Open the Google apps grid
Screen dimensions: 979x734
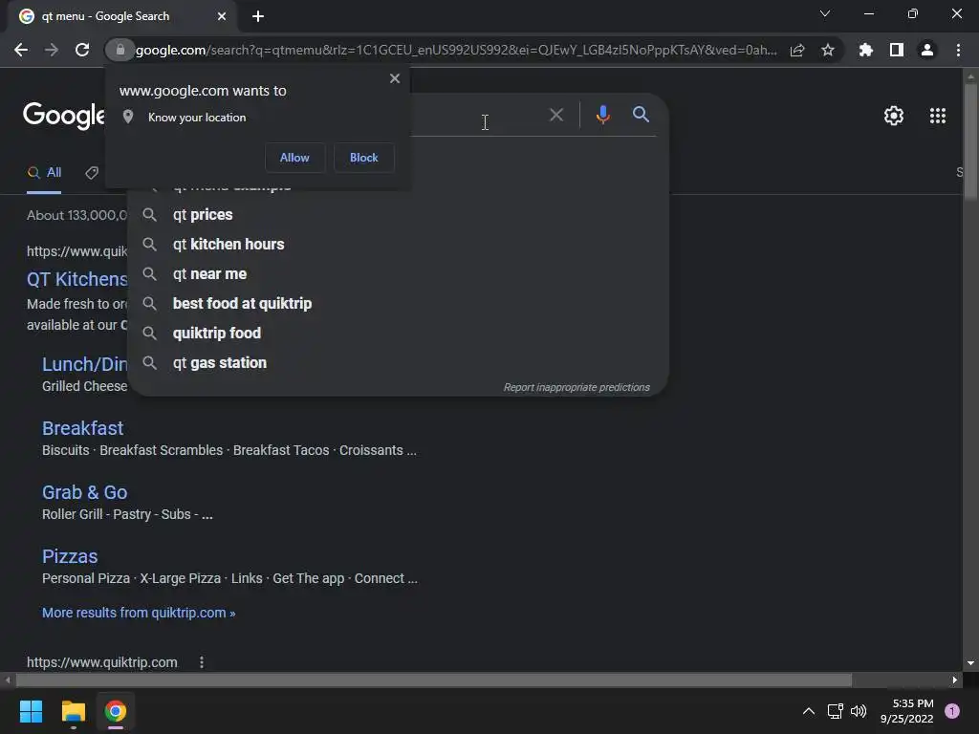click(938, 116)
